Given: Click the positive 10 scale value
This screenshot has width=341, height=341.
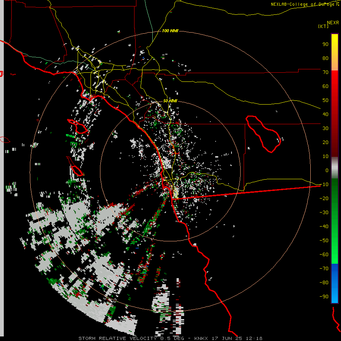Looking at the screenshot, I should coord(325,156).
